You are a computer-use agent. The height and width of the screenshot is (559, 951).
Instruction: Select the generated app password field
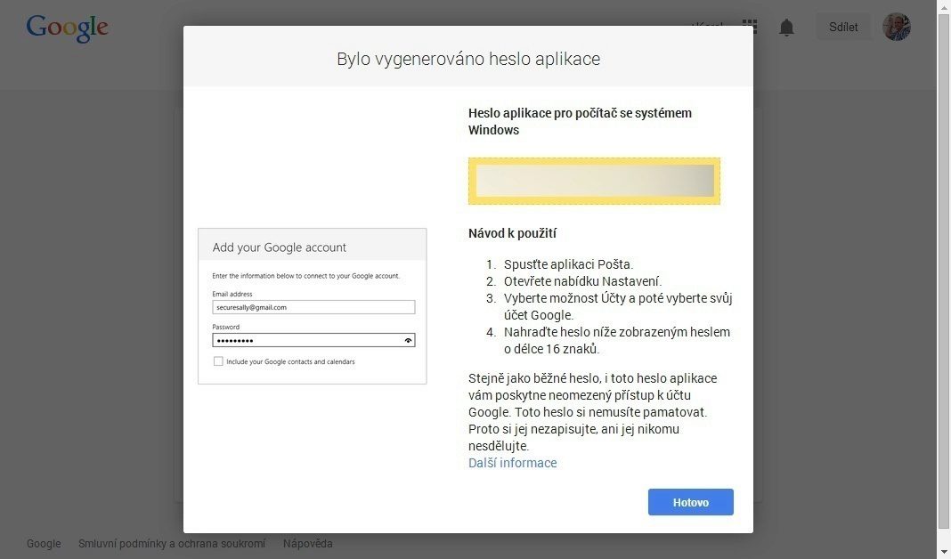[x=594, y=181]
